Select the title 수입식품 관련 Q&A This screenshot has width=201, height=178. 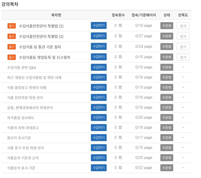click(x=22, y=68)
